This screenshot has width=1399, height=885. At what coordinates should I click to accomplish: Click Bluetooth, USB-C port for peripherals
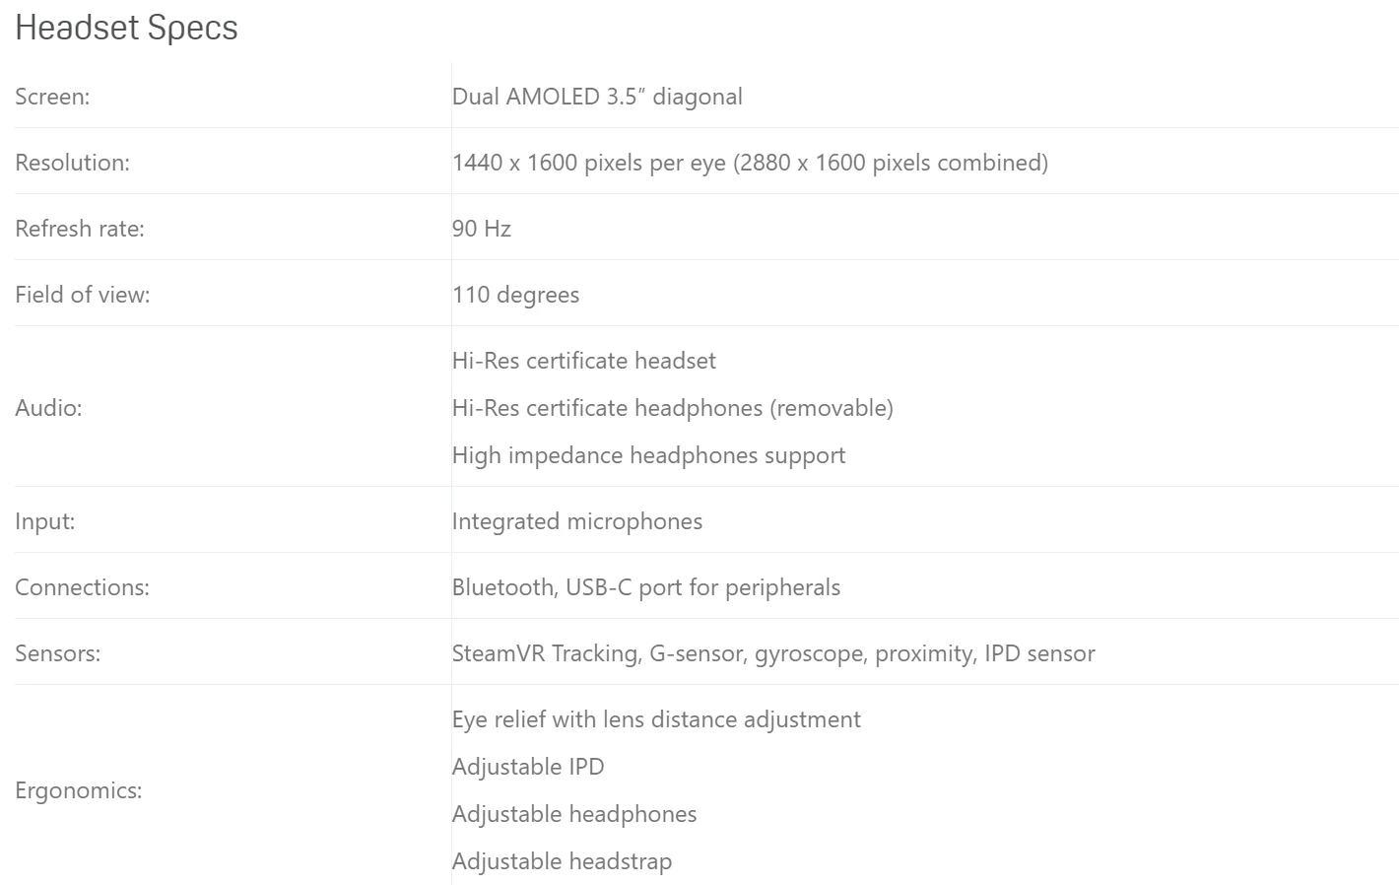point(646,587)
